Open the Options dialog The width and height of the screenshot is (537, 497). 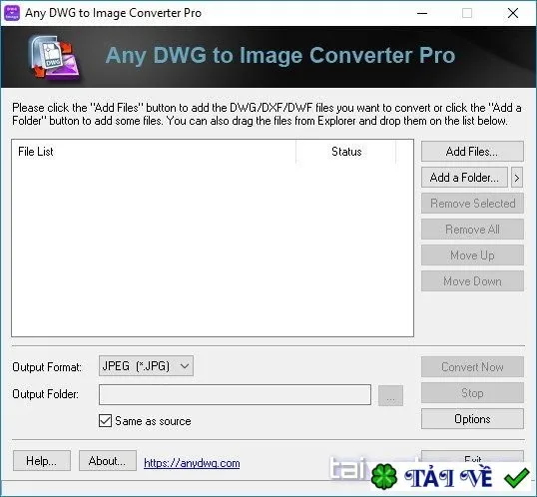pos(472,418)
